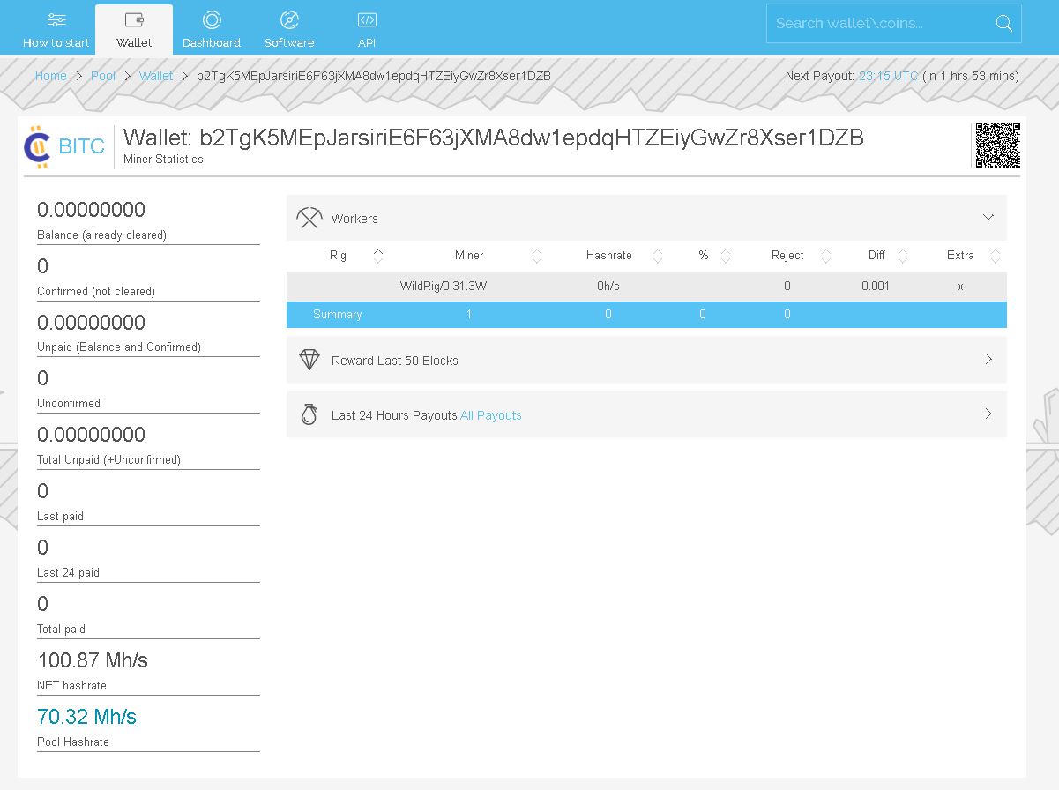The height and width of the screenshot is (790, 1059).
Task: Expand the Reward Last 50 Blocks section
Action: (988, 360)
